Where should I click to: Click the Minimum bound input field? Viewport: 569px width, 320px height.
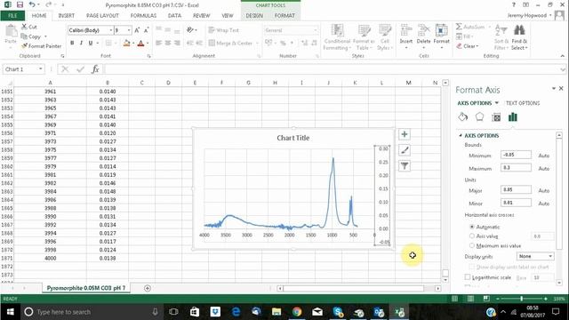point(516,155)
